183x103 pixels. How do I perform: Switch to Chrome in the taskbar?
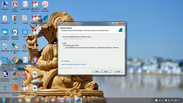(x=45, y=100)
